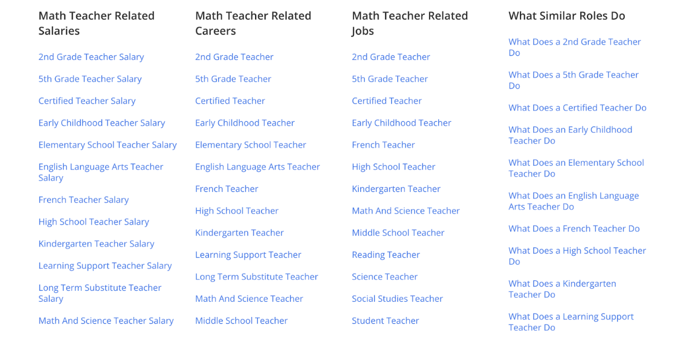The height and width of the screenshot is (350, 695).
Task: Open Reading Teacher jobs link
Action: (x=386, y=255)
